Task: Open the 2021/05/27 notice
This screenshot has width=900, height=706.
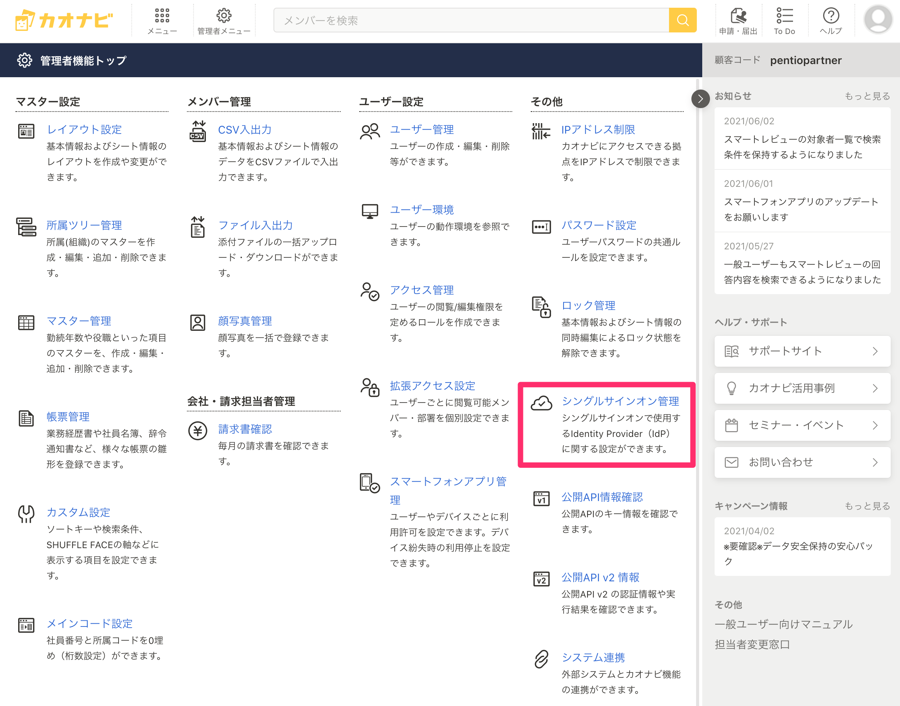Action: 802,263
